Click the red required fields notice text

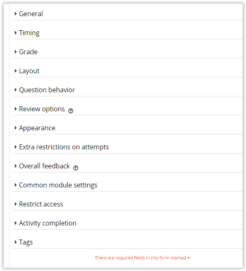(x=143, y=258)
